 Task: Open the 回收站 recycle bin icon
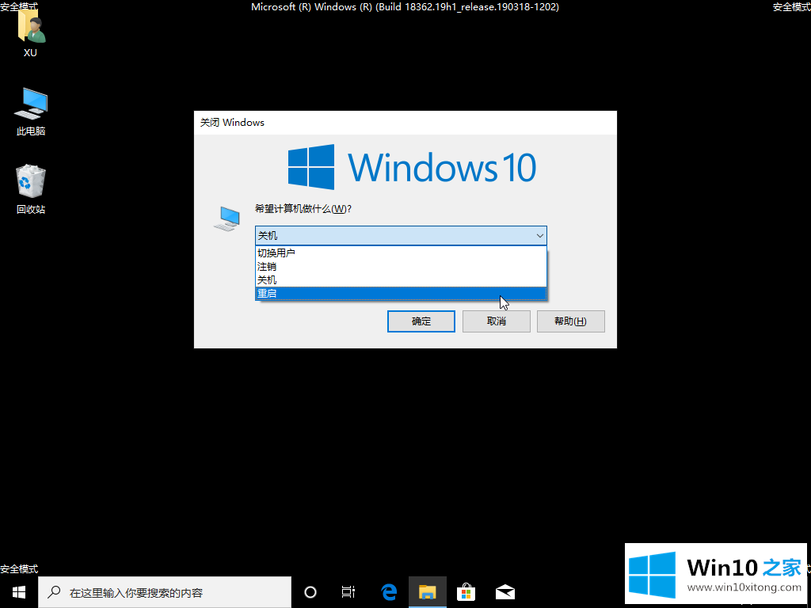tap(31, 188)
